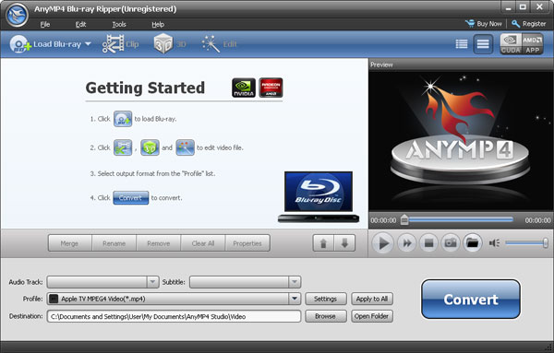This screenshot has height=353, width=554.
Task: Click the fast forward button
Action: click(x=407, y=243)
